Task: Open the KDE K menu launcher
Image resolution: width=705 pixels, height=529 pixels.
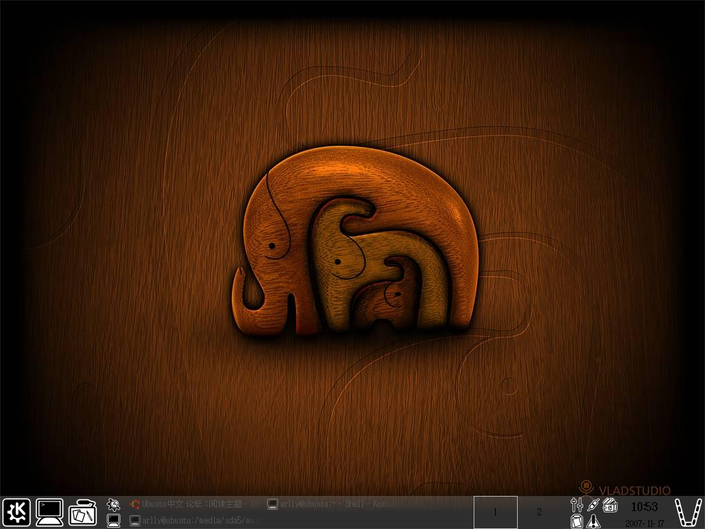Action: (17, 512)
